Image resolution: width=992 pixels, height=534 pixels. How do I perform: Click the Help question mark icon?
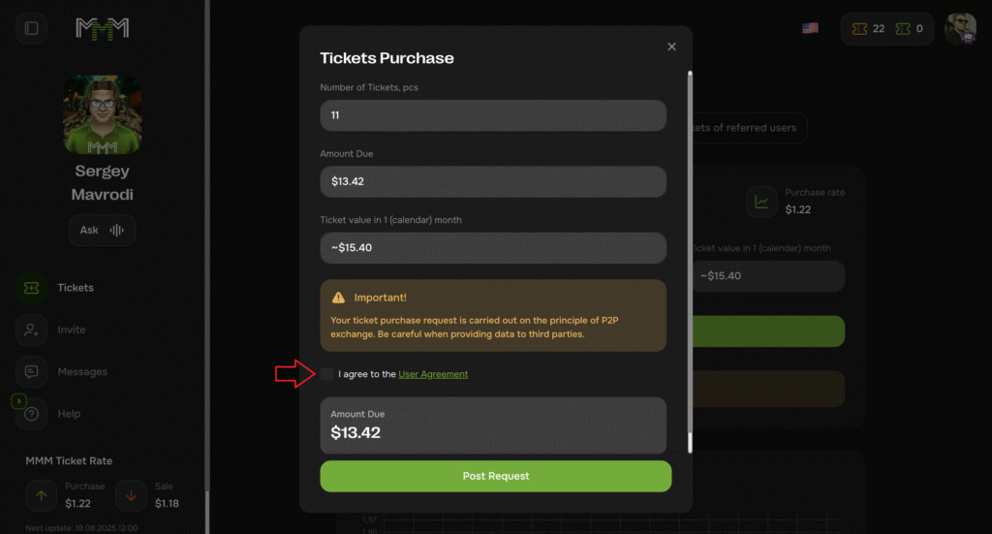point(32,414)
